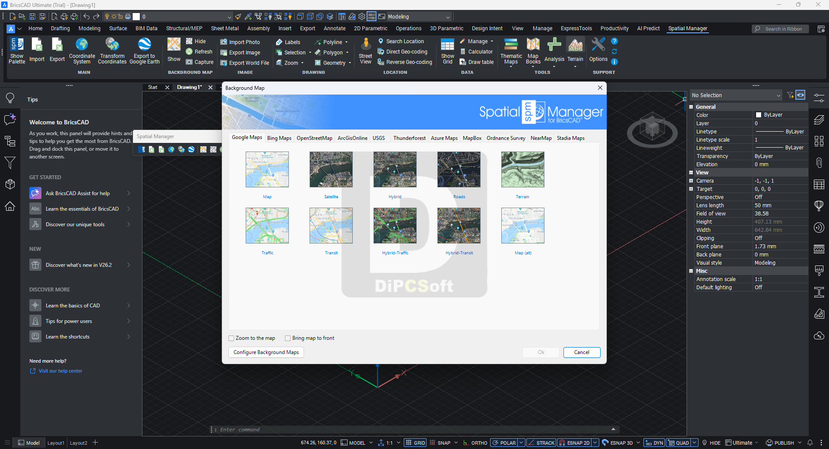Click the Save icon in quick access toolbar
The width and height of the screenshot is (829, 449).
pyautogui.click(x=32, y=16)
